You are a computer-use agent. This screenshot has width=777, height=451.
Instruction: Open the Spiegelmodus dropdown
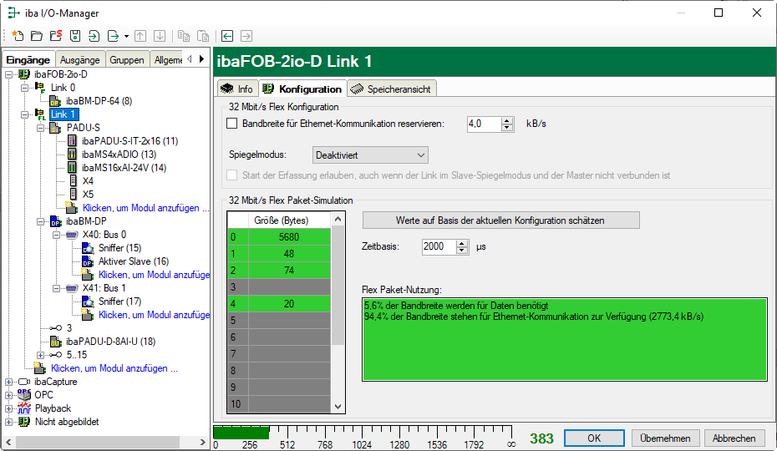[x=370, y=155]
